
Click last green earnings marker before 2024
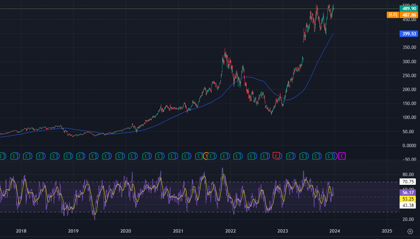coord(329,156)
